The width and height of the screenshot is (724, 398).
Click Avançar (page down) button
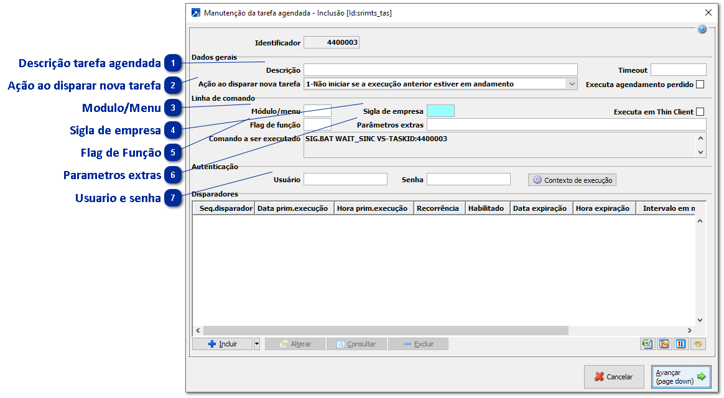[x=680, y=376]
